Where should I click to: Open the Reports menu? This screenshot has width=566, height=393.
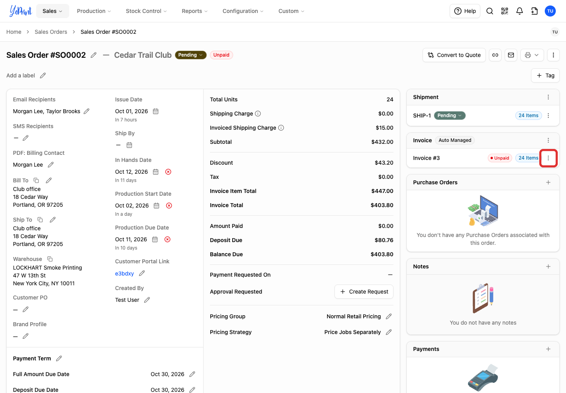pyautogui.click(x=195, y=11)
